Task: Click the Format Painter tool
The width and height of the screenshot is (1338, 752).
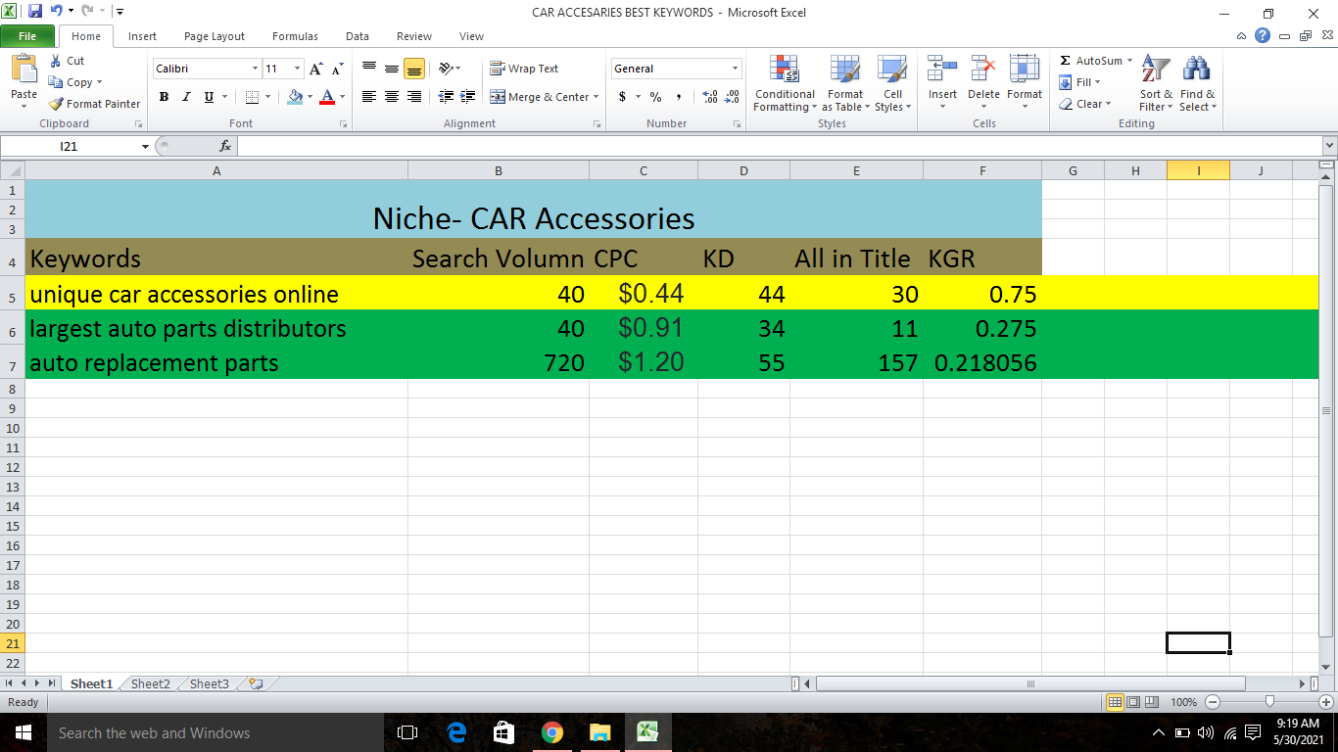Action: 94,103
